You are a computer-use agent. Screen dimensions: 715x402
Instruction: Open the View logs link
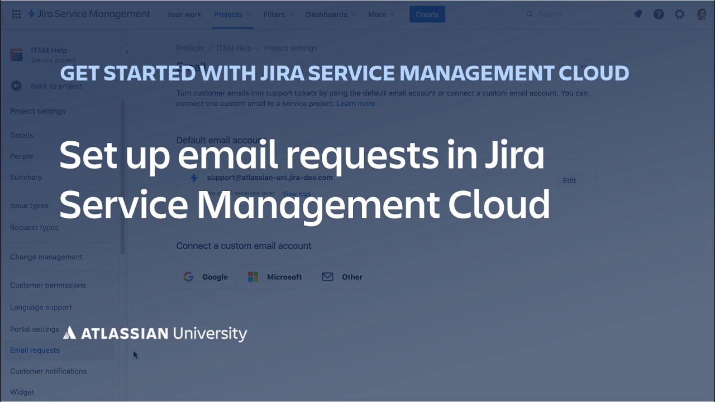coord(297,194)
